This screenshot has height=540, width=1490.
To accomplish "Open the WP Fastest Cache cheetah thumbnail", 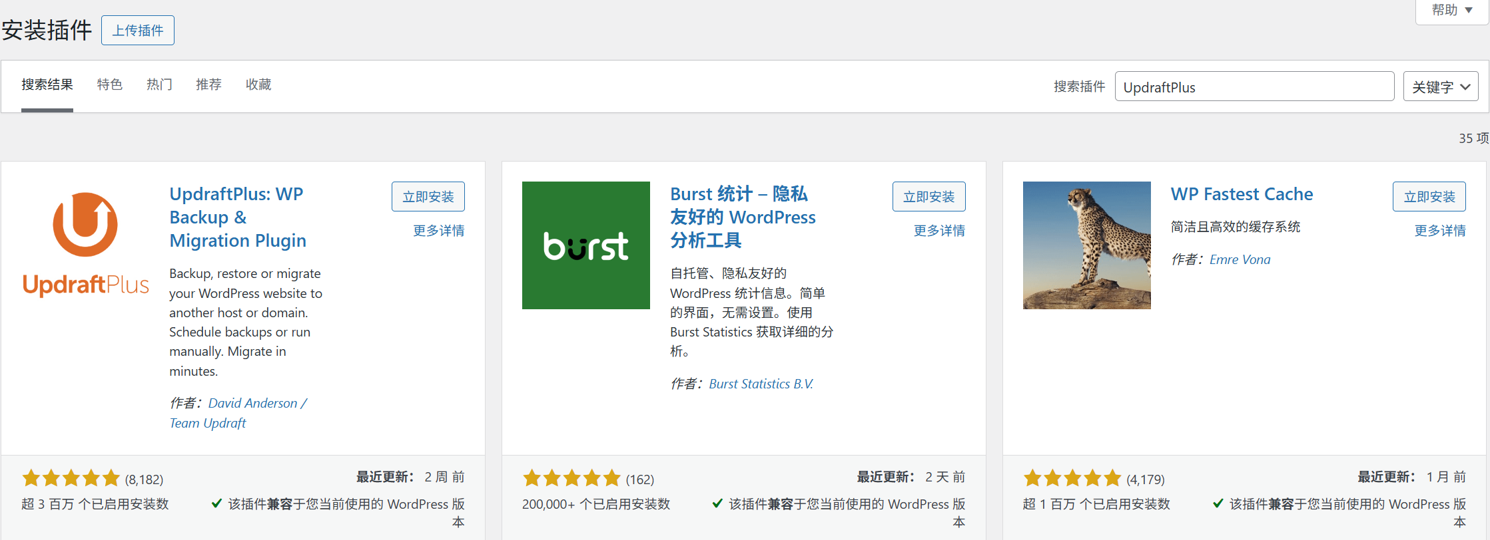I will click(1086, 245).
